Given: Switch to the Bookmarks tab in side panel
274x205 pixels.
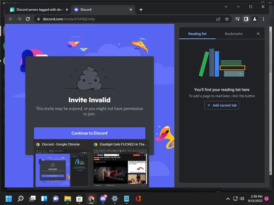Looking at the screenshot, I should pos(233,34).
